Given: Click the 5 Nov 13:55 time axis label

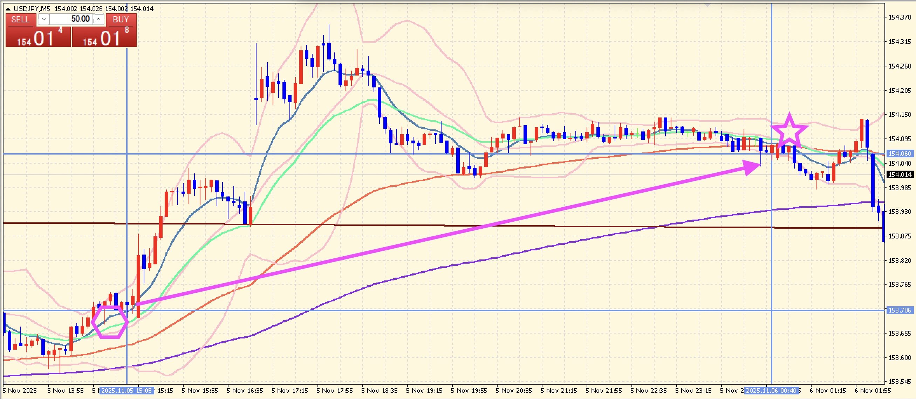Looking at the screenshot, I should tap(66, 391).
